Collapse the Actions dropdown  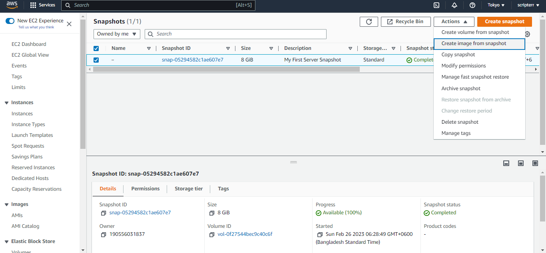coord(454,22)
